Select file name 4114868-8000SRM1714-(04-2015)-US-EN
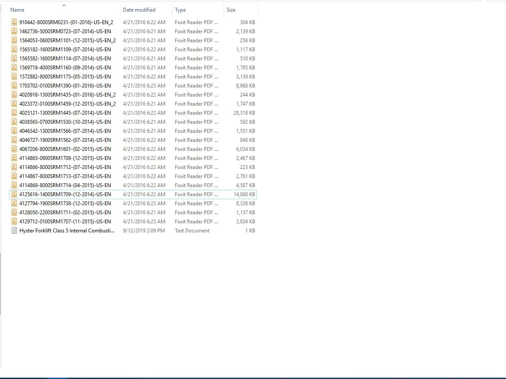Screen dimensions: 506x379 65,185
